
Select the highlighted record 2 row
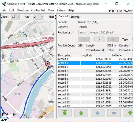[95, 63]
